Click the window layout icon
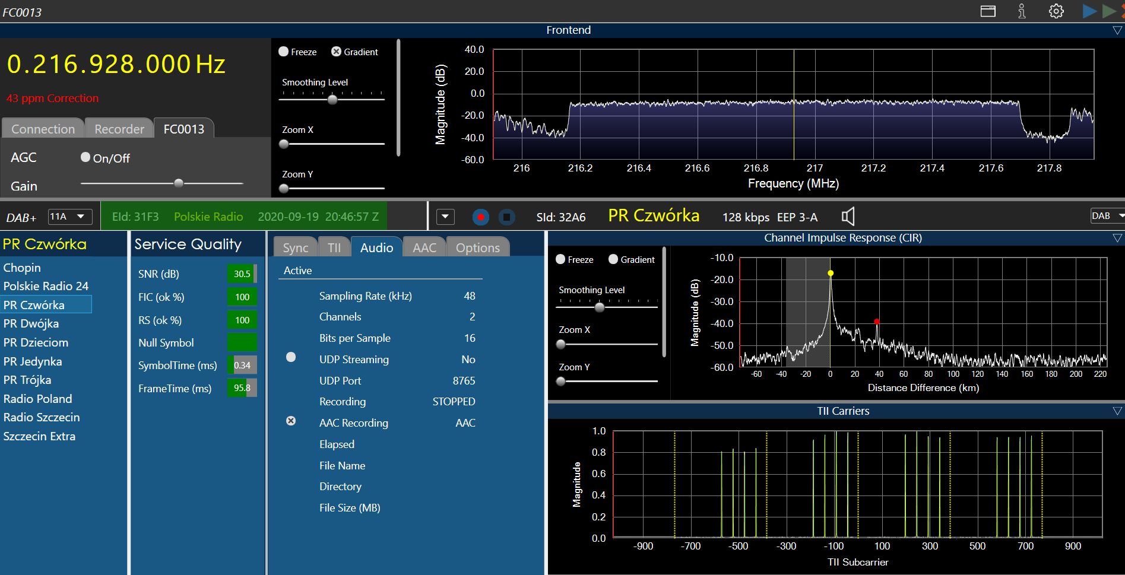1125x575 pixels. (x=988, y=11)
